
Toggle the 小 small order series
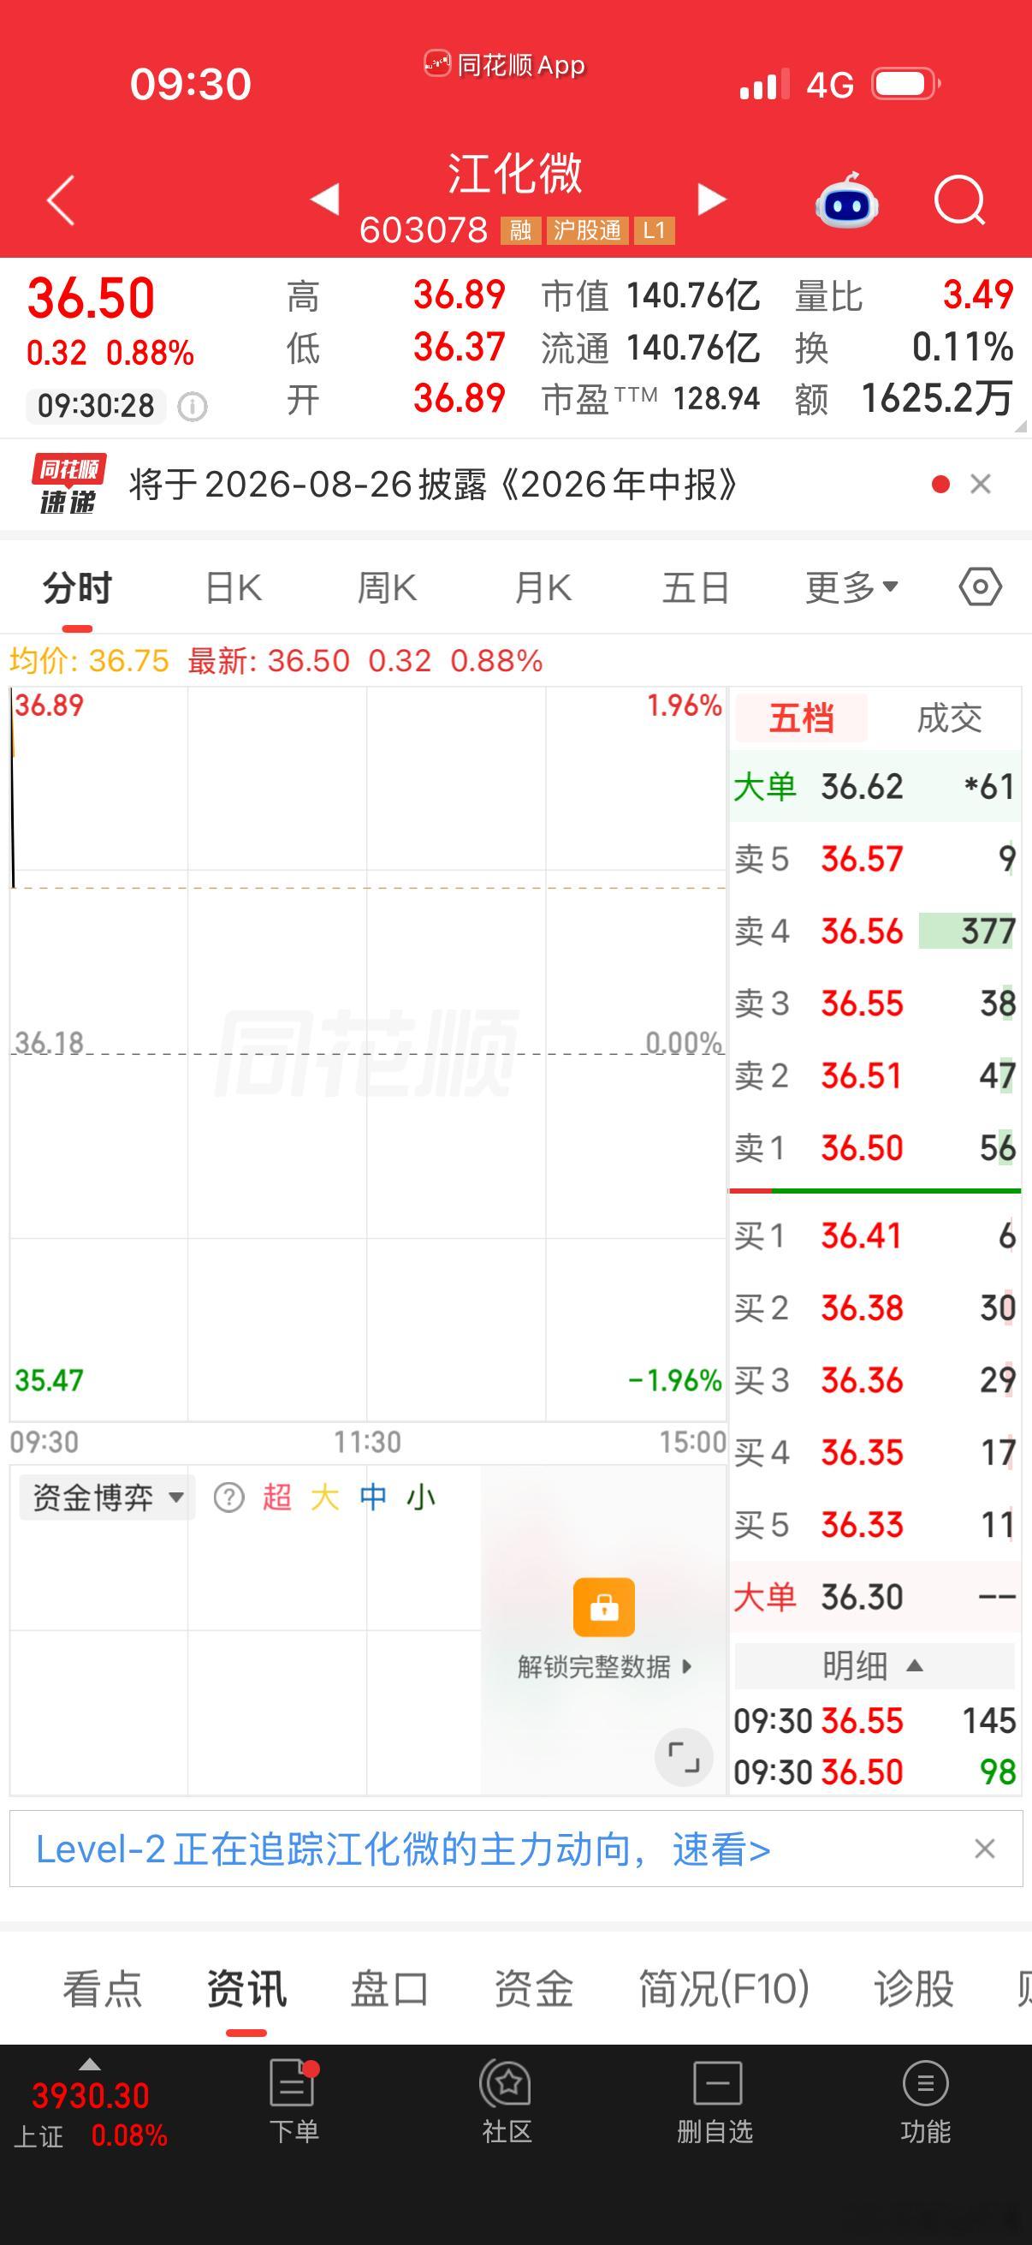[421, 1498]
